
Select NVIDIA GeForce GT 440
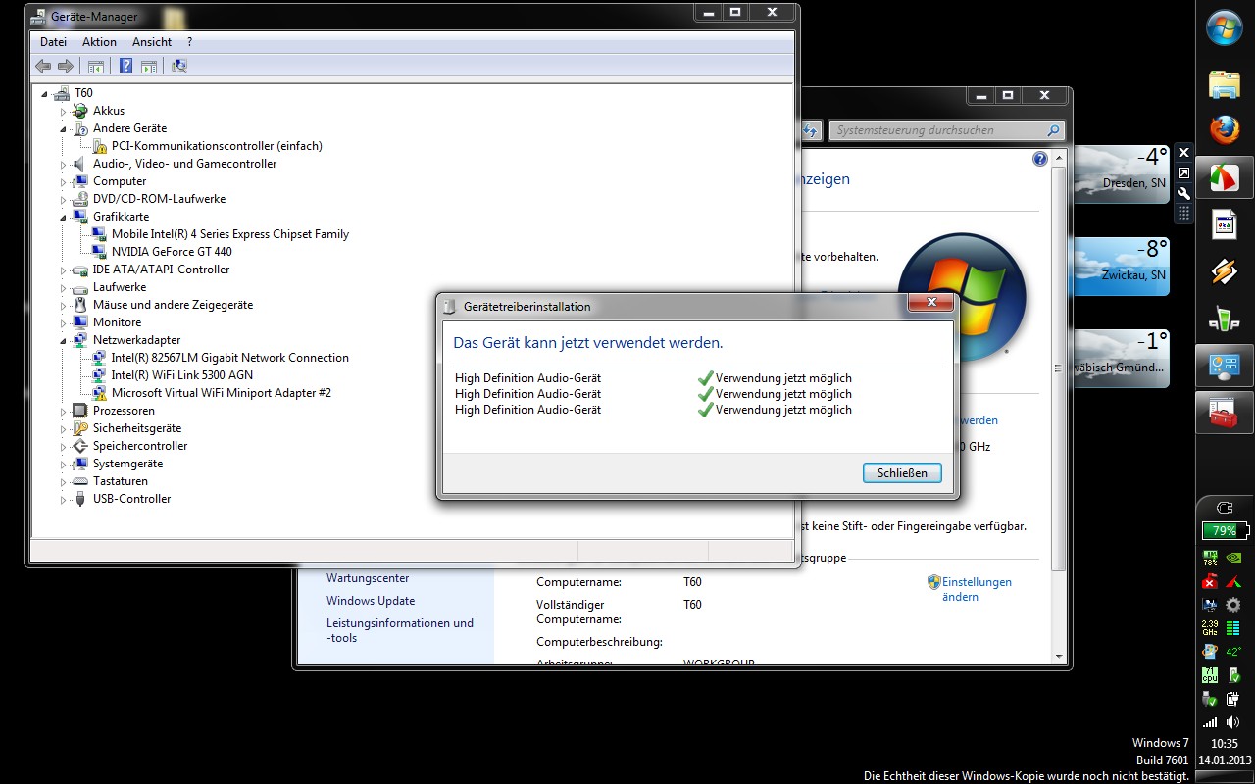(172, 252)
